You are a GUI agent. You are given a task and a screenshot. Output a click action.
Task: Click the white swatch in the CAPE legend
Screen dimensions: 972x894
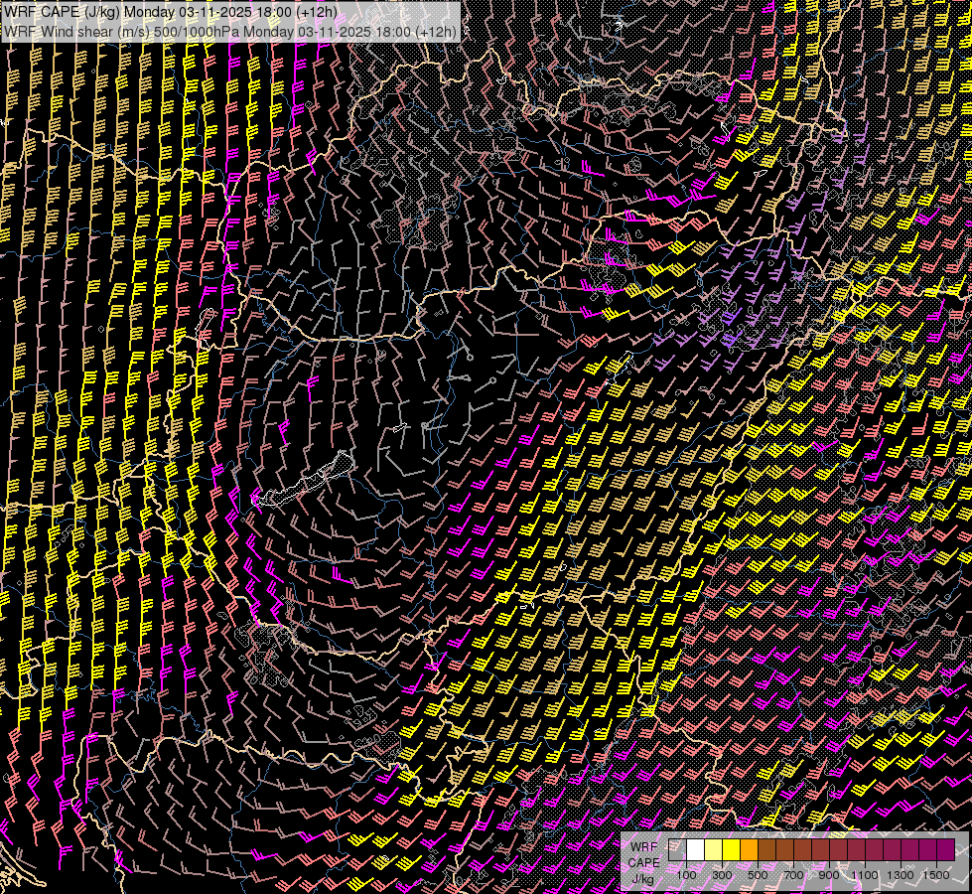[x=696, y=850]
